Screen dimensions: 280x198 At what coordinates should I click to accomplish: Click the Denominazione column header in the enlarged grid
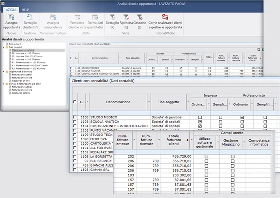point(118,102)
